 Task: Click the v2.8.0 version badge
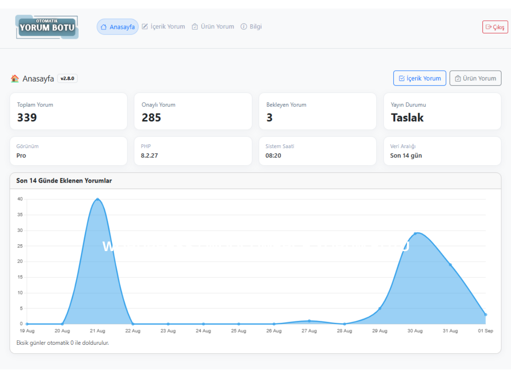(x=67, y=78)
